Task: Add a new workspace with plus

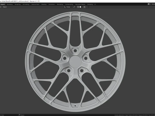Action: click(95, 5)
